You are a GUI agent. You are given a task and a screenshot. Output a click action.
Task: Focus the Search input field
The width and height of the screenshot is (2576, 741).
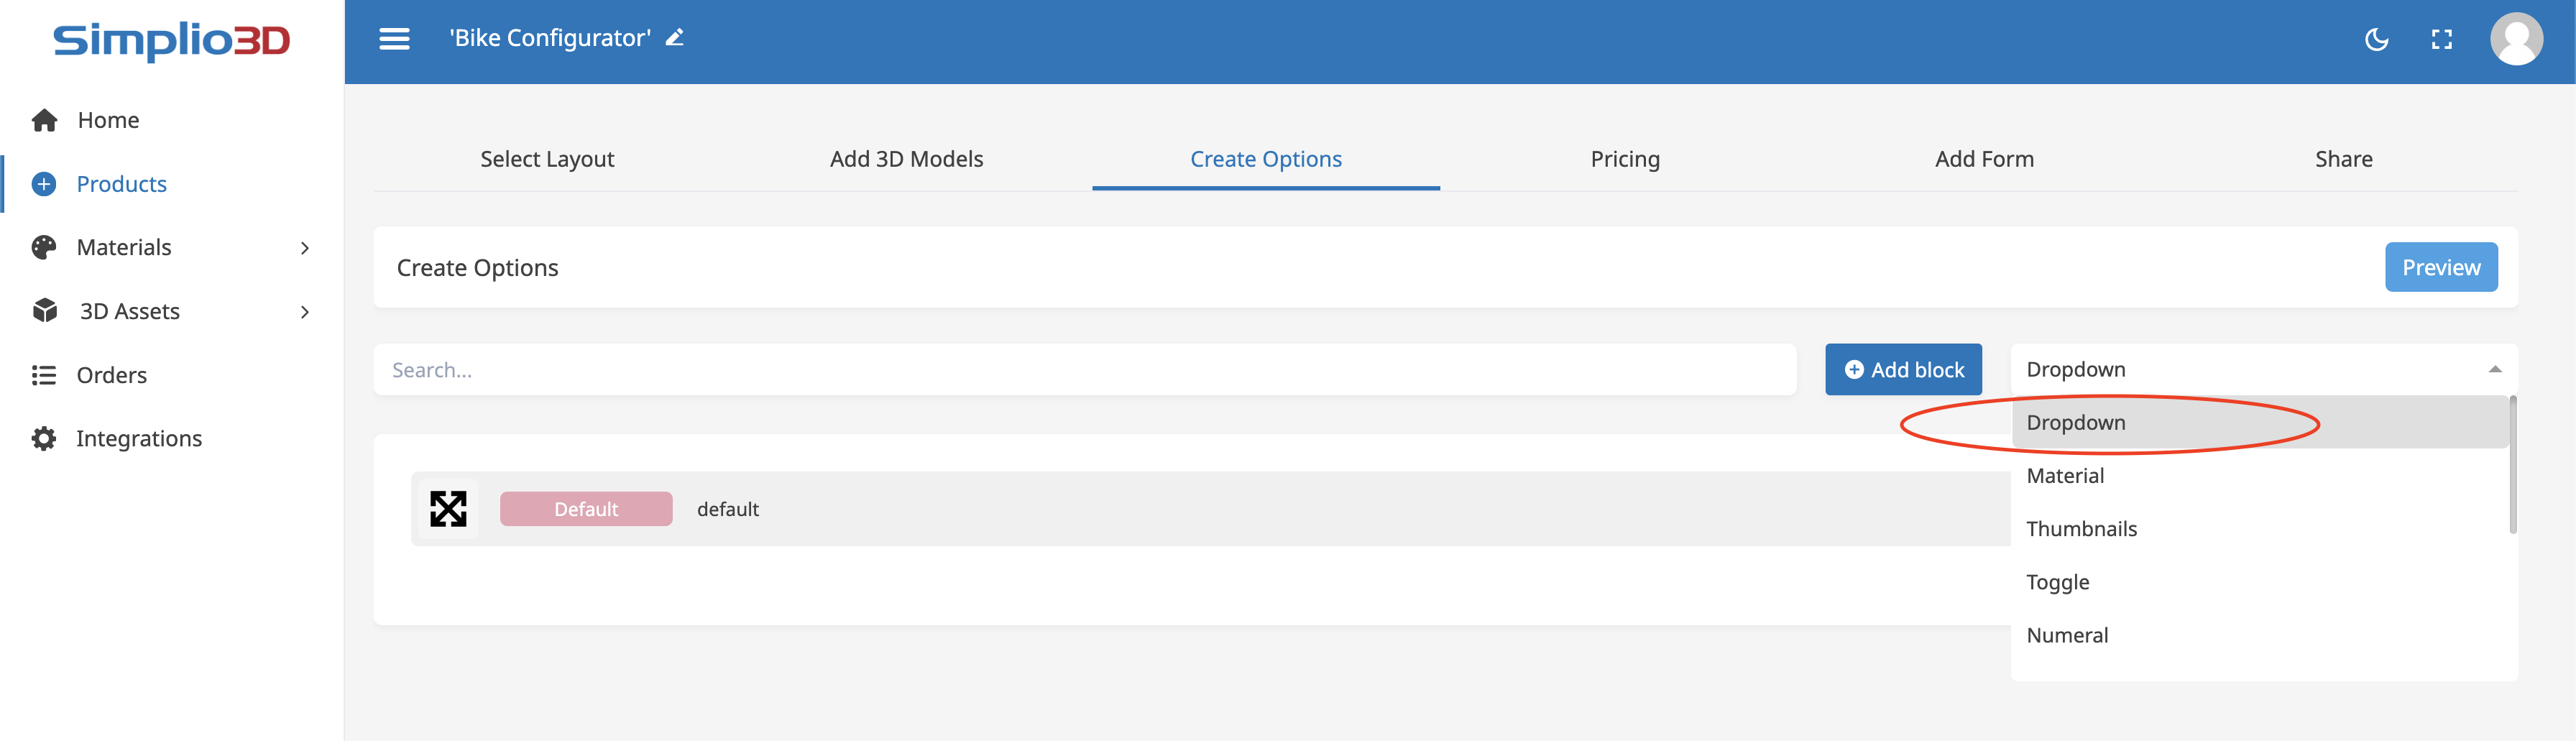click(1084, 370)
